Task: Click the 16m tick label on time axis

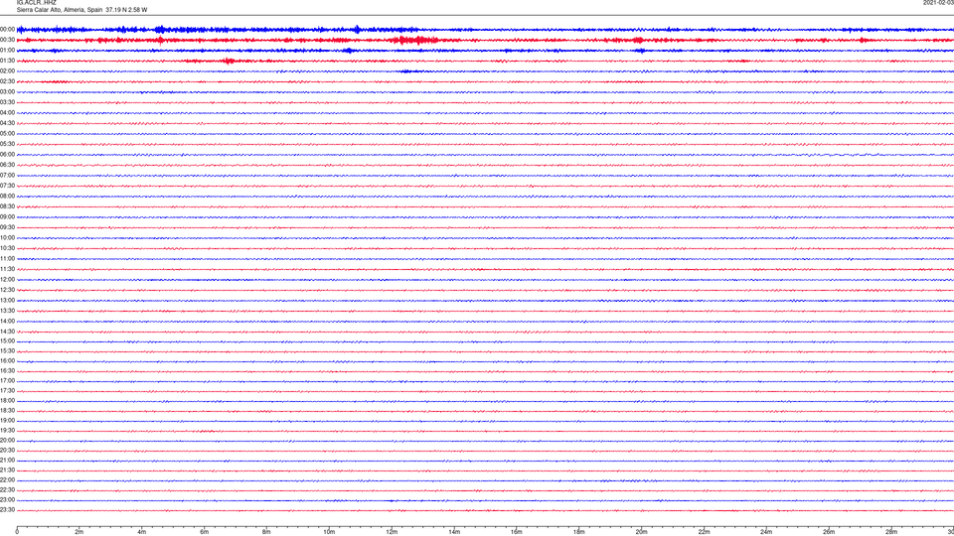Action: coord(517,532)
